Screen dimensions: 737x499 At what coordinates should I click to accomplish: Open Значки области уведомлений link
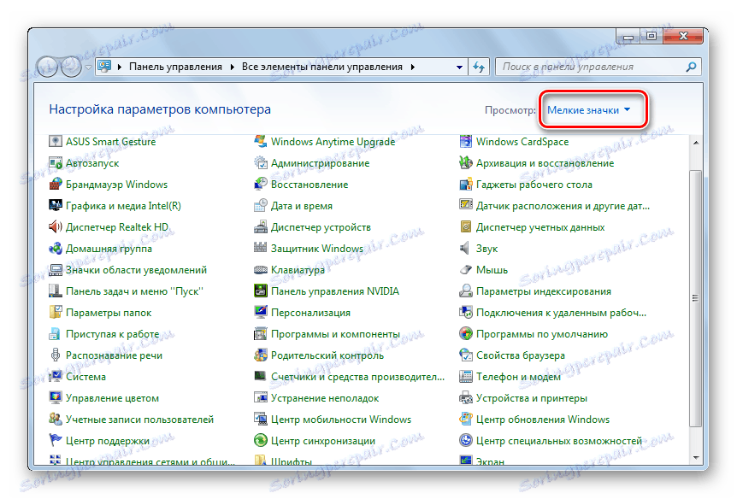(x=136, y=270)
